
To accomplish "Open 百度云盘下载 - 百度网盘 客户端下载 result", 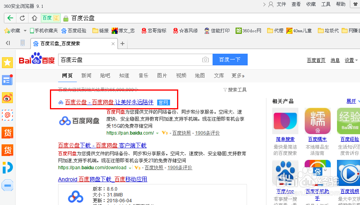I will (x=102, y=145).
